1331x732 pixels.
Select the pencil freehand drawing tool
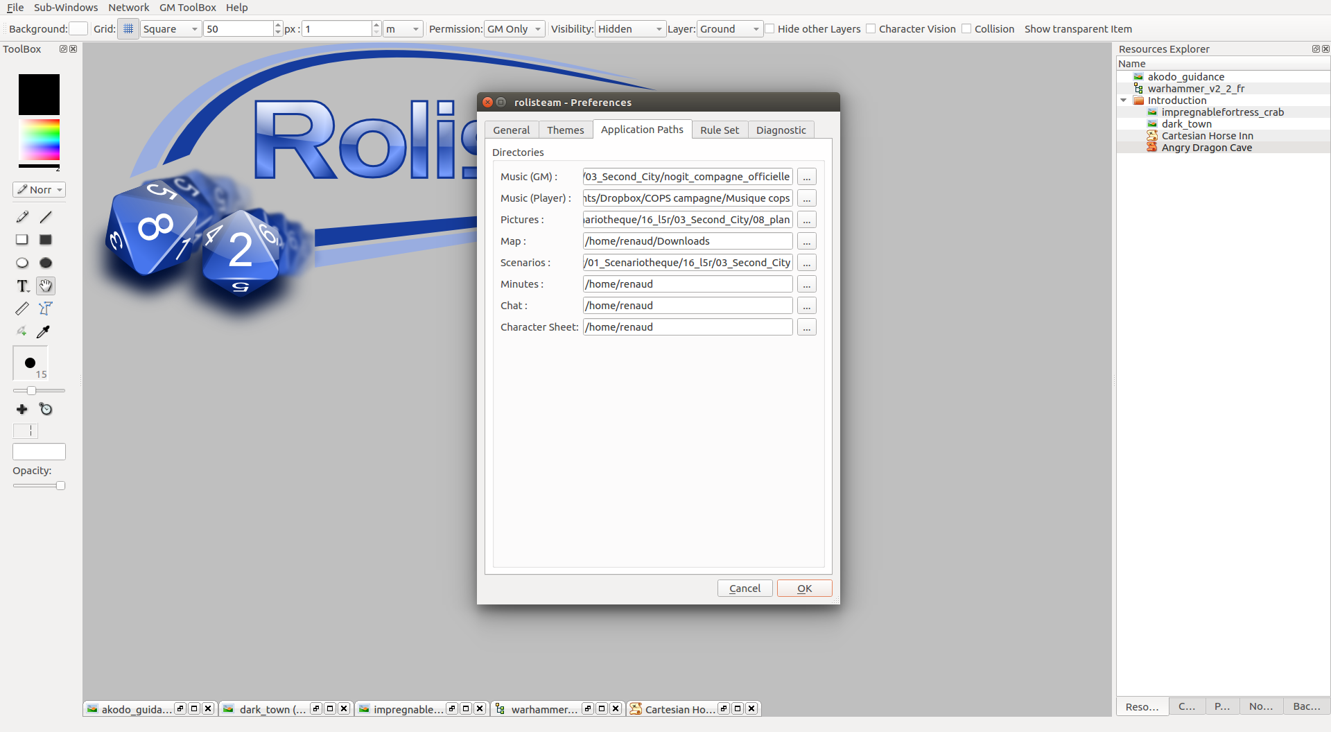[x=22, y=217]
